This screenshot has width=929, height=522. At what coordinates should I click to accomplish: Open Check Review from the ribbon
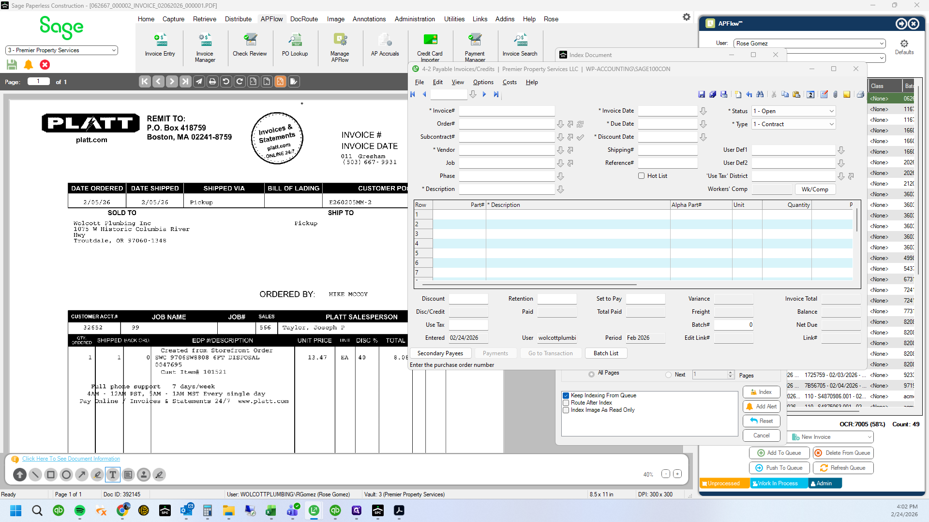[250, 45]
